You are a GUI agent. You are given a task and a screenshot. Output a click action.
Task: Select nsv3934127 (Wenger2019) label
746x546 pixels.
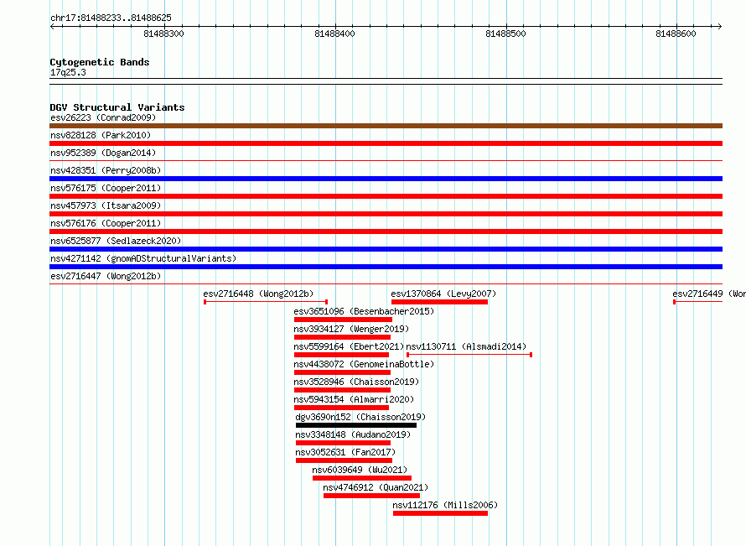[x=351, y=329]
